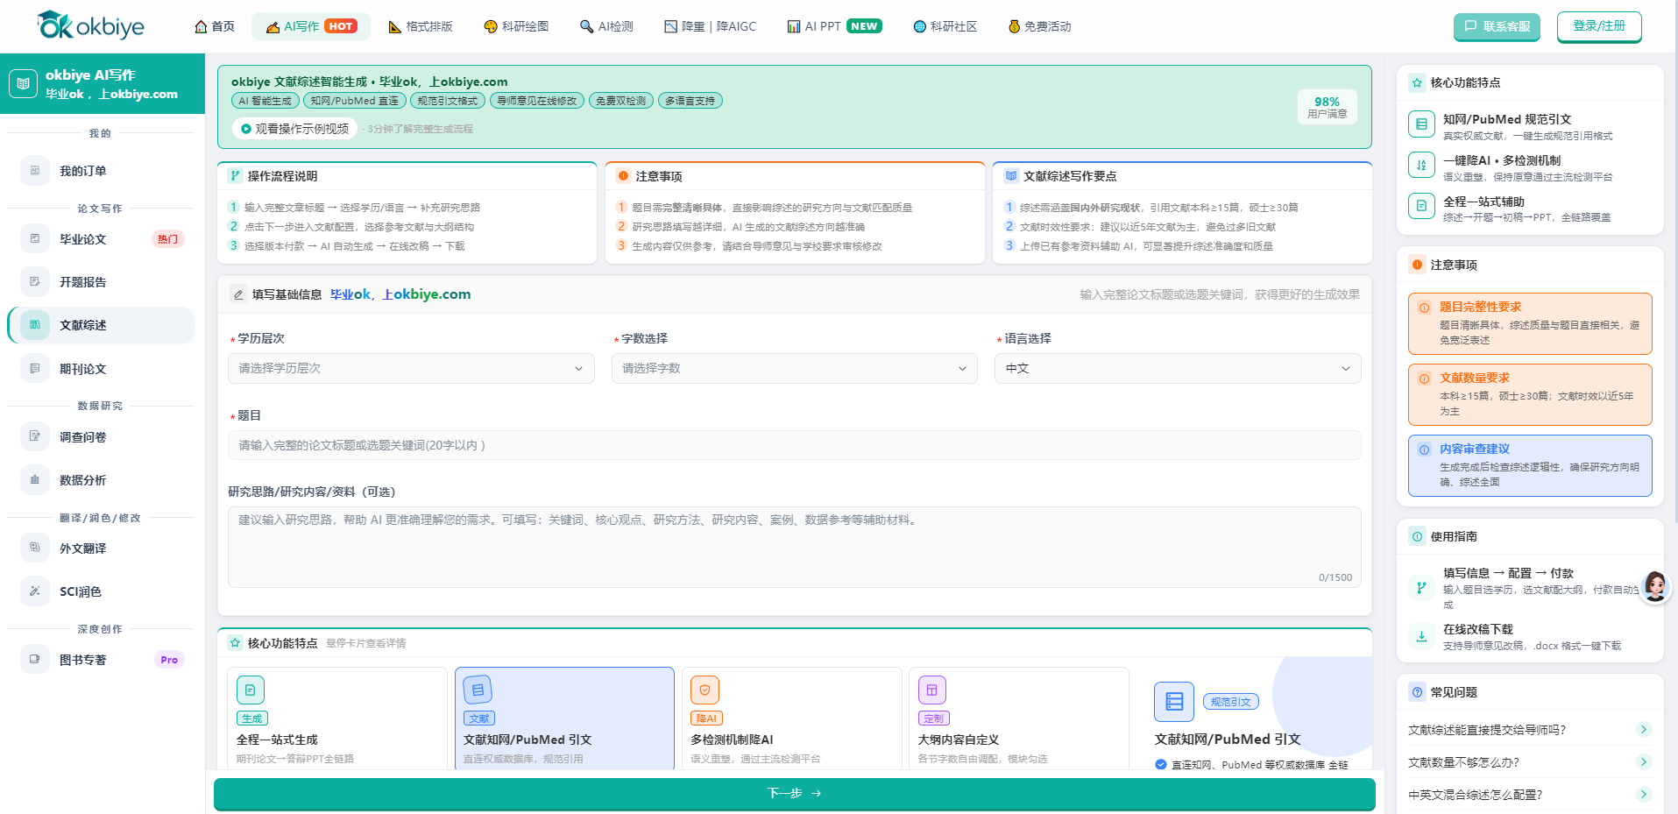Click the 内容审查建议 notice card

tap(1530, 465)
